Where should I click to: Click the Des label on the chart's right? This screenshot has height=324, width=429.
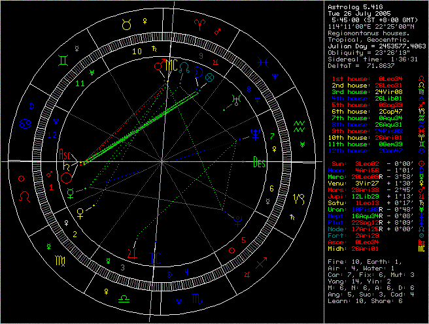pos(260,163)
